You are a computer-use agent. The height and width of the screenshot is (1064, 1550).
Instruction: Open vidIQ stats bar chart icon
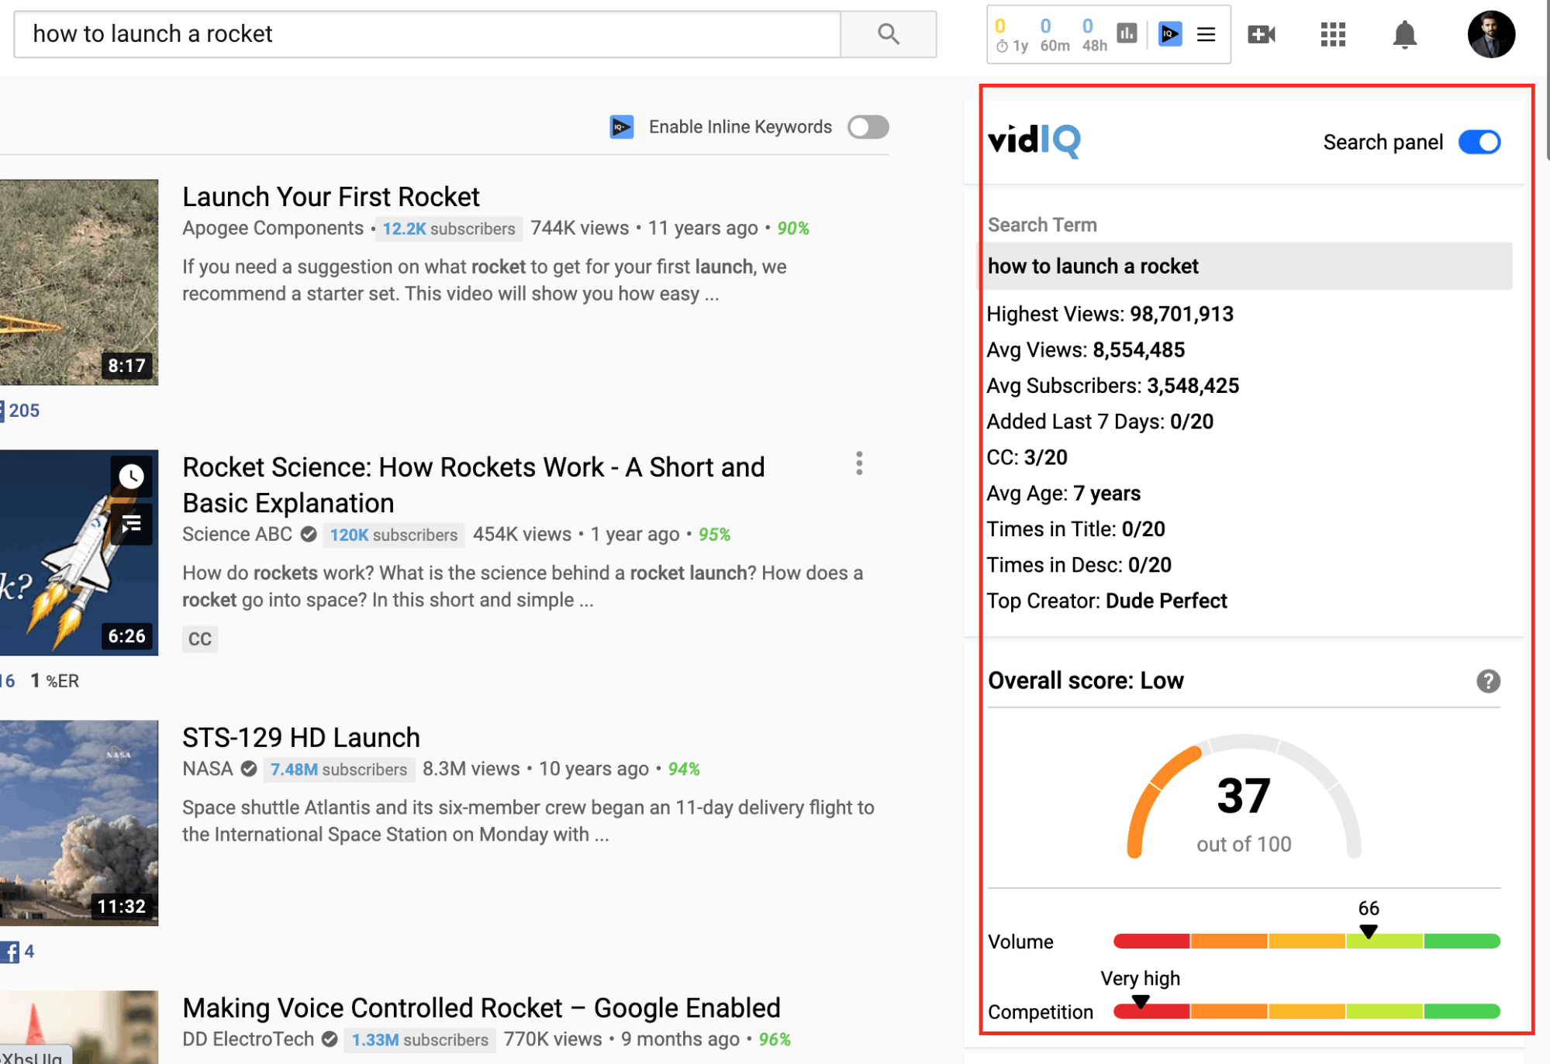(x=1127, y=33)
